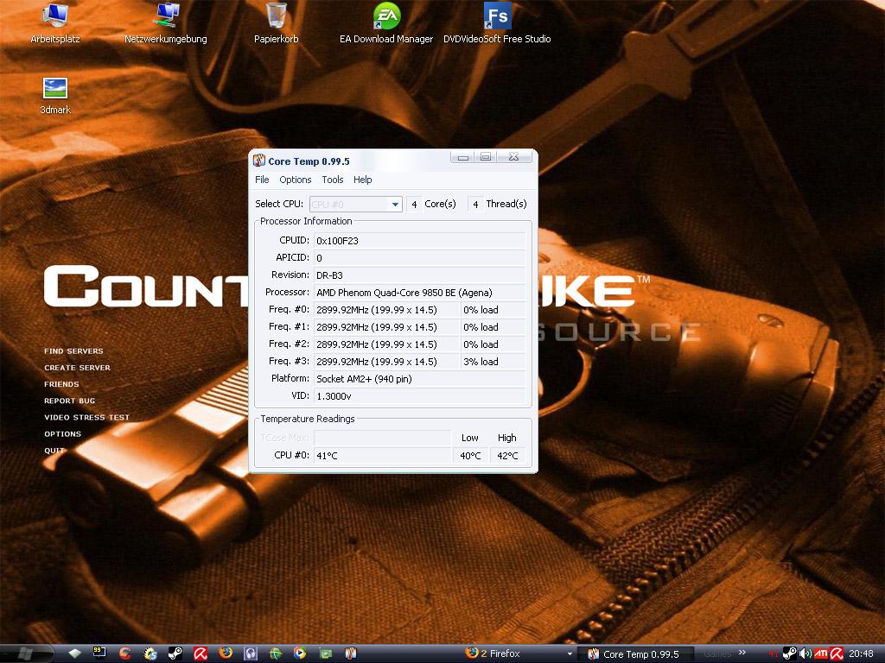Open the volume tray icon

pyautogui.click(x=805, y=654)
